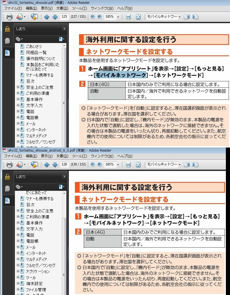Go to next page with down arrow, top window
This screenshot has width=230, height=295.
(x=55, y=17)
